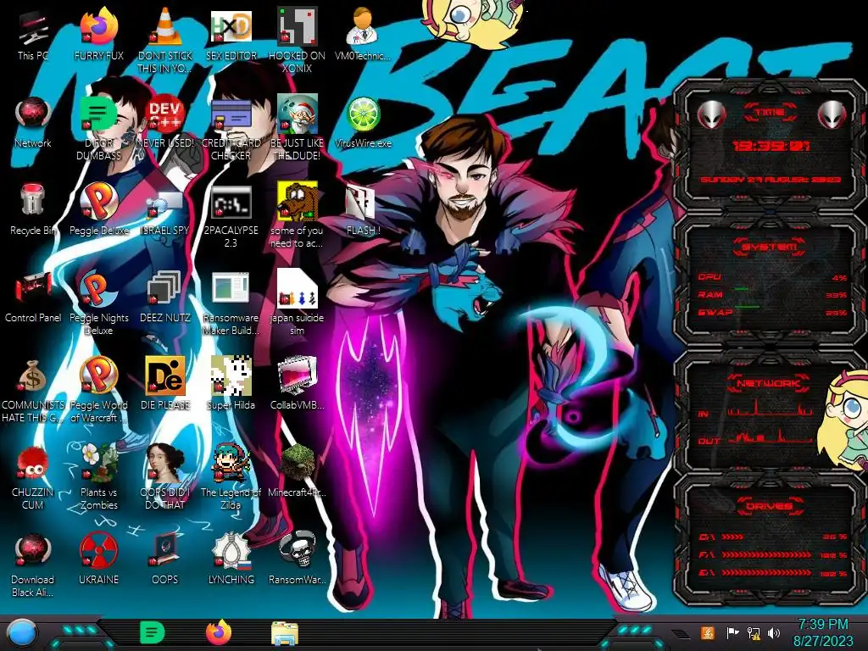Launch Plants vs Zombies
868x651 pixels.
click(98, 477)
